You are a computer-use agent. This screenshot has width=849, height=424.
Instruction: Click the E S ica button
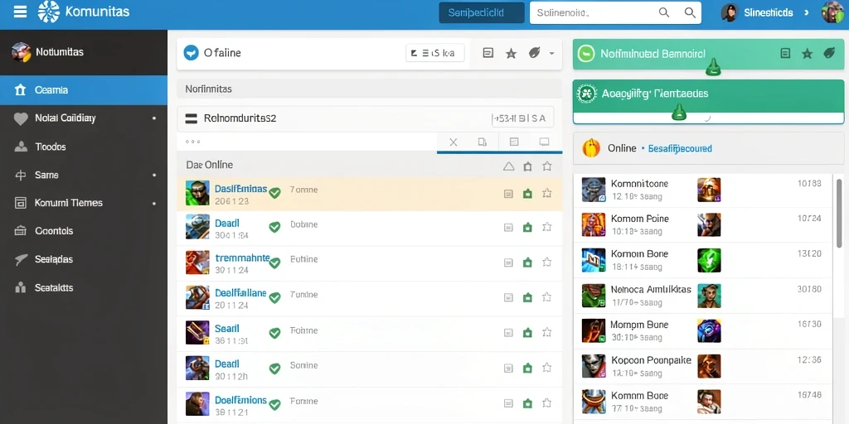tap(434, 53)
